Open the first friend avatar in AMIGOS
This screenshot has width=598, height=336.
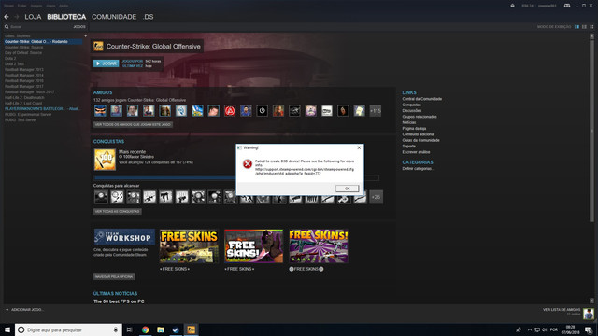(100, 111)
